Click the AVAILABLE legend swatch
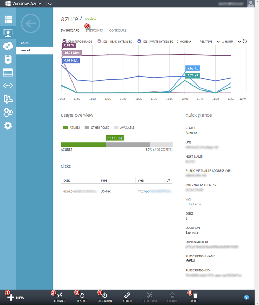Screen dimensions: 259x305 point(116,128)
